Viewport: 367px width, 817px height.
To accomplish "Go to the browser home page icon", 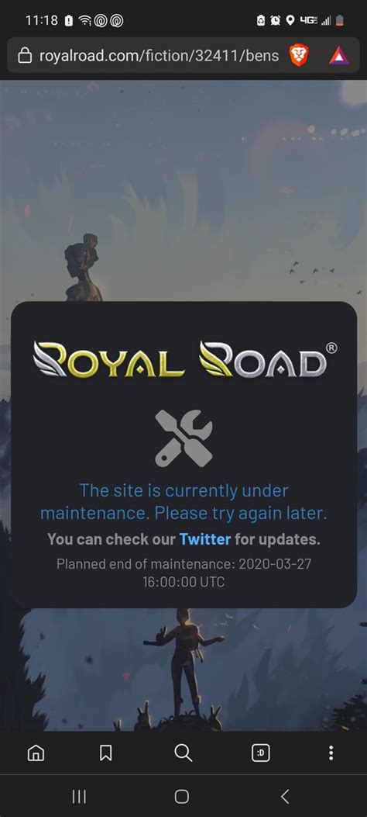I will (36, 753).
